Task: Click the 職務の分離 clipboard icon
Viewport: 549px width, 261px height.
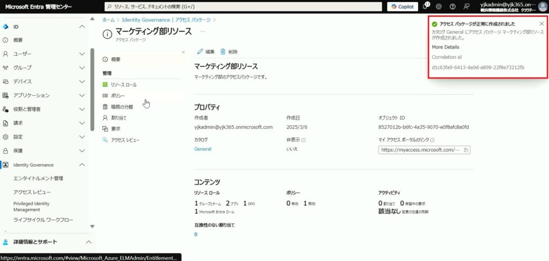Action: click(x=105, y=107)
